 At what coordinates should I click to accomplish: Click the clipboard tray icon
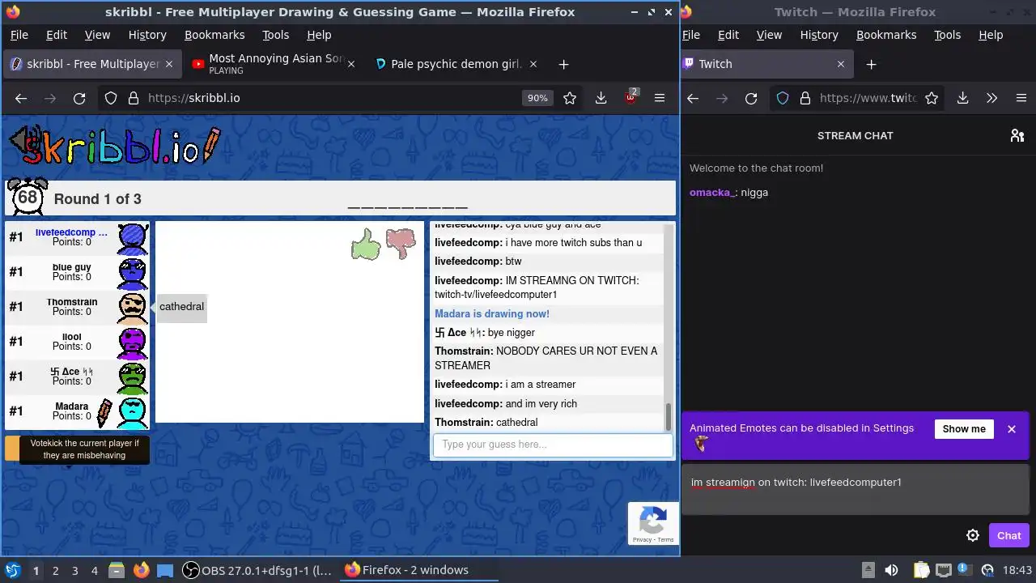point(921,570)
